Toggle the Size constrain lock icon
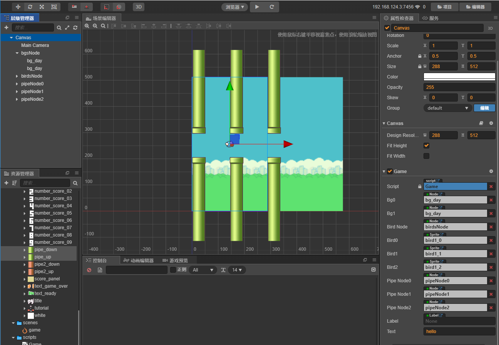Viewport: 499px width, 345px height. click(x=420, y=67)
